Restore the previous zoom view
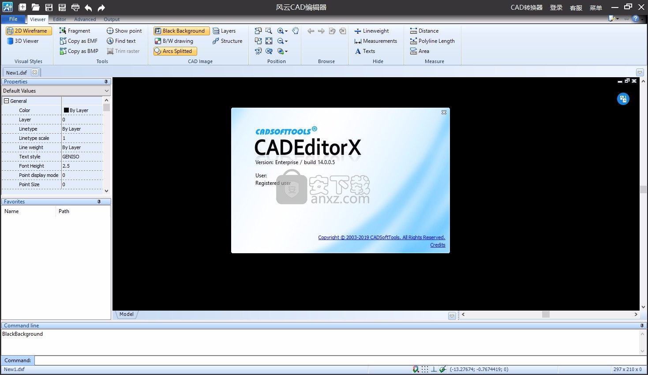 269,51
